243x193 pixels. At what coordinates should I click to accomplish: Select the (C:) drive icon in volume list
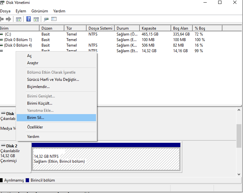coord(2,34)
